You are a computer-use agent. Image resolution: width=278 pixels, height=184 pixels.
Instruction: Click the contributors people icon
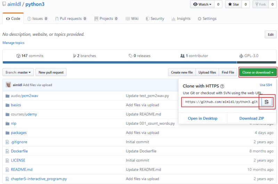pos(182,56)
